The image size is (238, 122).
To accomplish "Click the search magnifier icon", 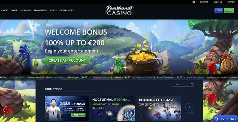I will click(192, 84).
